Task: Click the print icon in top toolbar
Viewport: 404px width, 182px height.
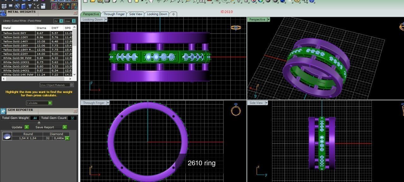Action: (x=107, y=1)
